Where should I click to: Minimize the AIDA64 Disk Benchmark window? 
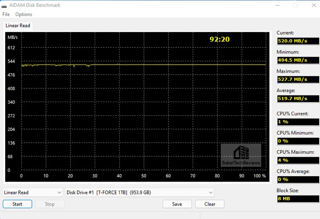[277, 5]
